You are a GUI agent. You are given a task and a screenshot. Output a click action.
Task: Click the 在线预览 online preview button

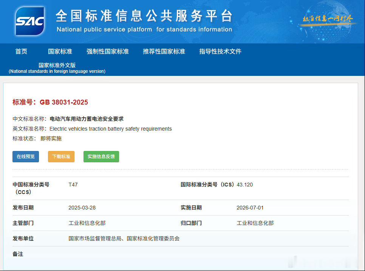26,157
